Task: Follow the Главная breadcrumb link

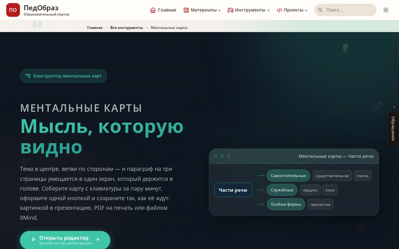Action: click(95, 28)
